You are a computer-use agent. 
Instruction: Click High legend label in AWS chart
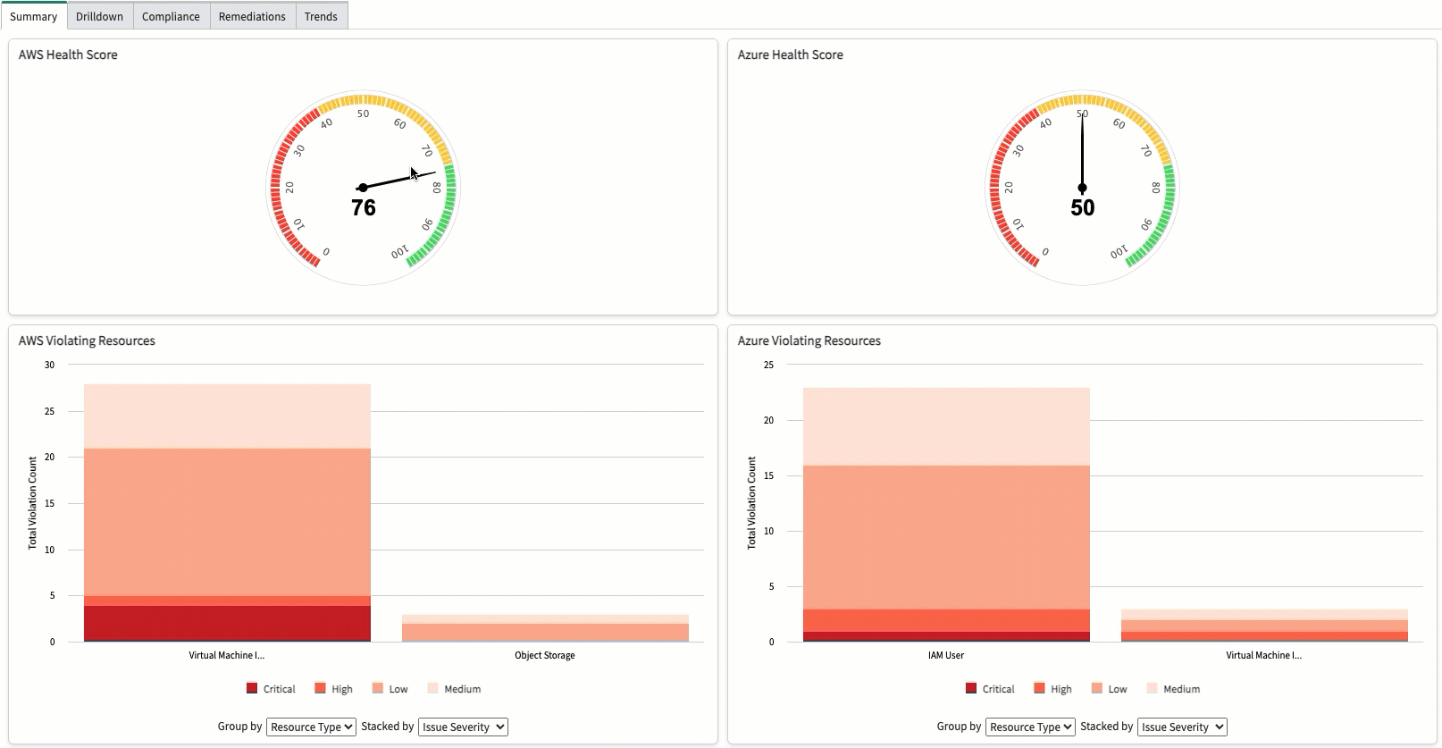click(342, 689)
